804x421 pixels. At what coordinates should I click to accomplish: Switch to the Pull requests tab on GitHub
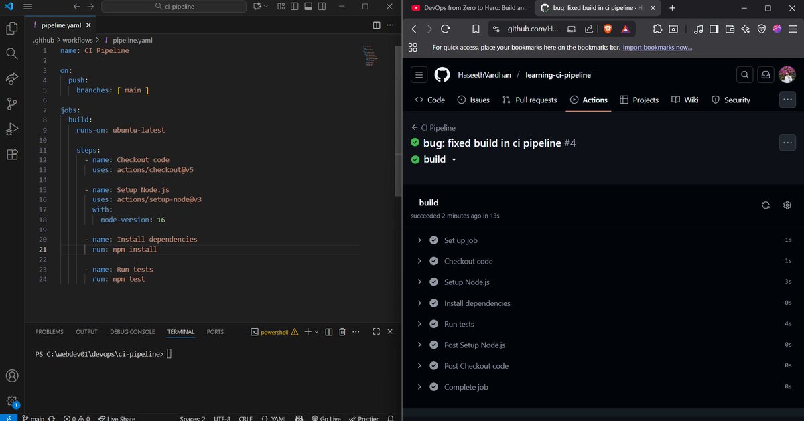(x=529, y=100)
